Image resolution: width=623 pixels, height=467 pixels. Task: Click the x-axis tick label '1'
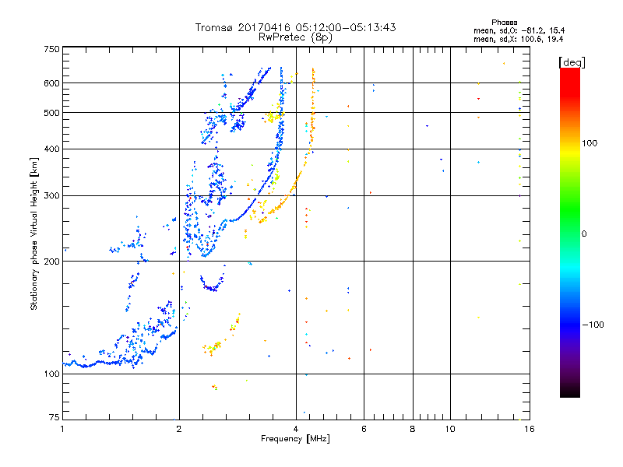[62, 429]
